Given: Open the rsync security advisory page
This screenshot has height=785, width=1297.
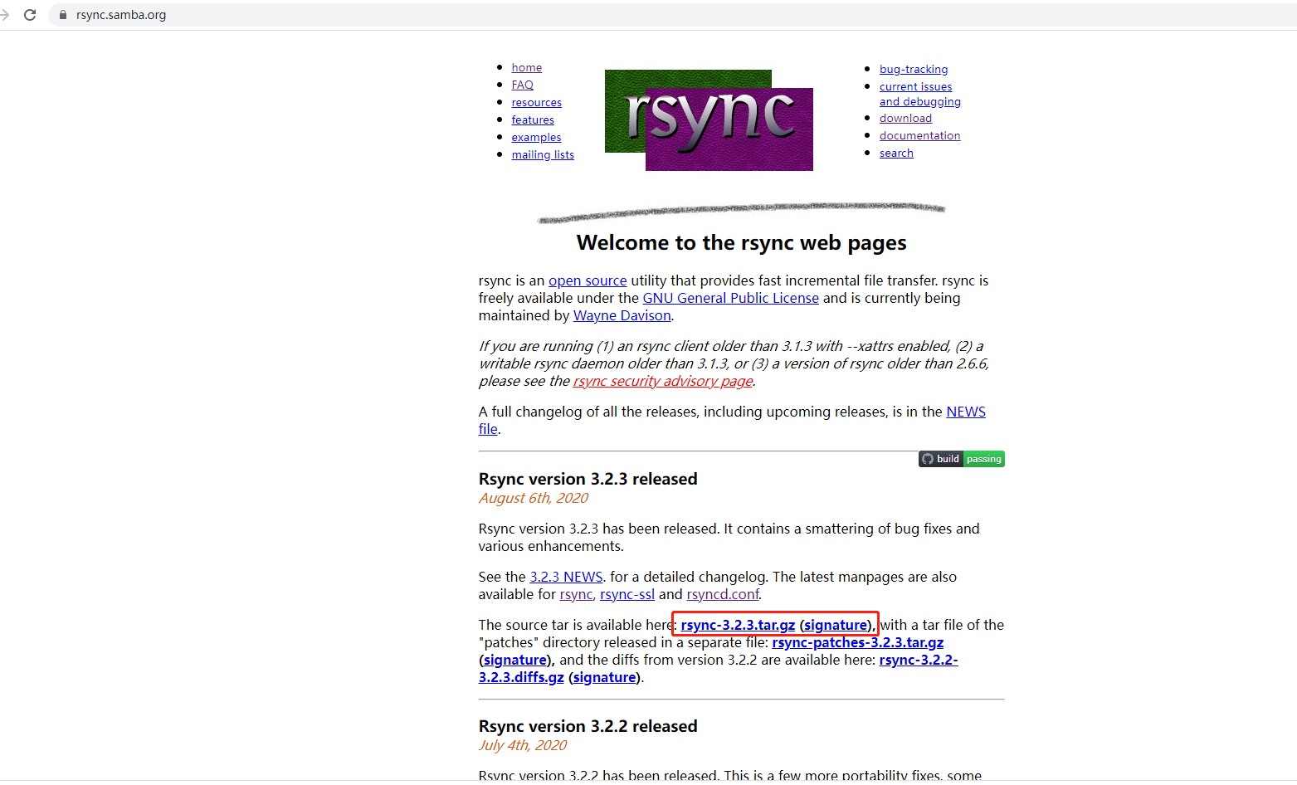Looking at the screenshot, I should pos(661,381).
